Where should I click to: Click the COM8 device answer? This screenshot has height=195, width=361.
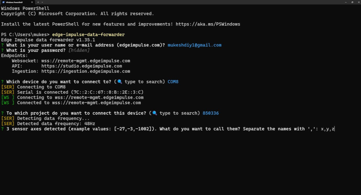point(172,82)
